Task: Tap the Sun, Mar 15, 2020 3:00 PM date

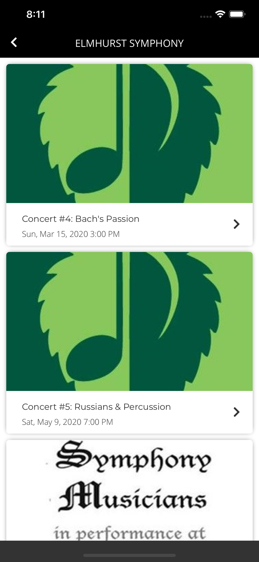Action: pyautogui.click(x=71, y=234)
